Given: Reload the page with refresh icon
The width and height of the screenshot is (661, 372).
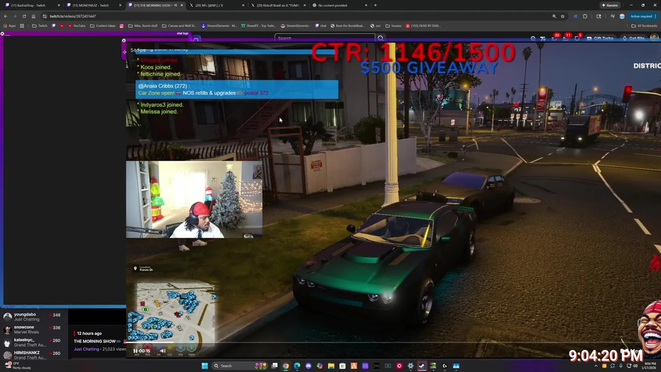Looking at the screenshot, I should [24, 16].
